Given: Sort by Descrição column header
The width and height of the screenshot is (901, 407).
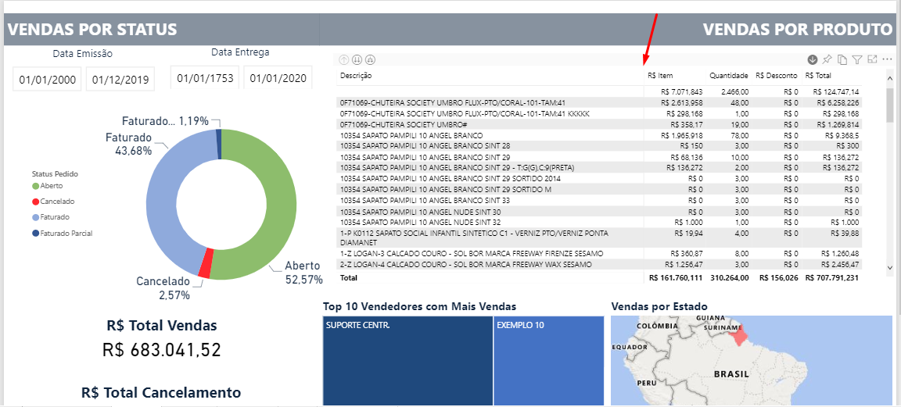Looking at the screenshot, I should coord(356,75).
